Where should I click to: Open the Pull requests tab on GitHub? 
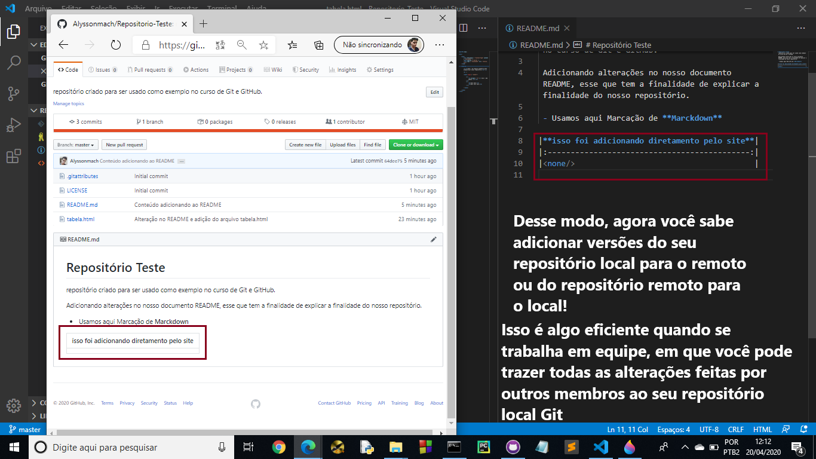tap(151, 70)
